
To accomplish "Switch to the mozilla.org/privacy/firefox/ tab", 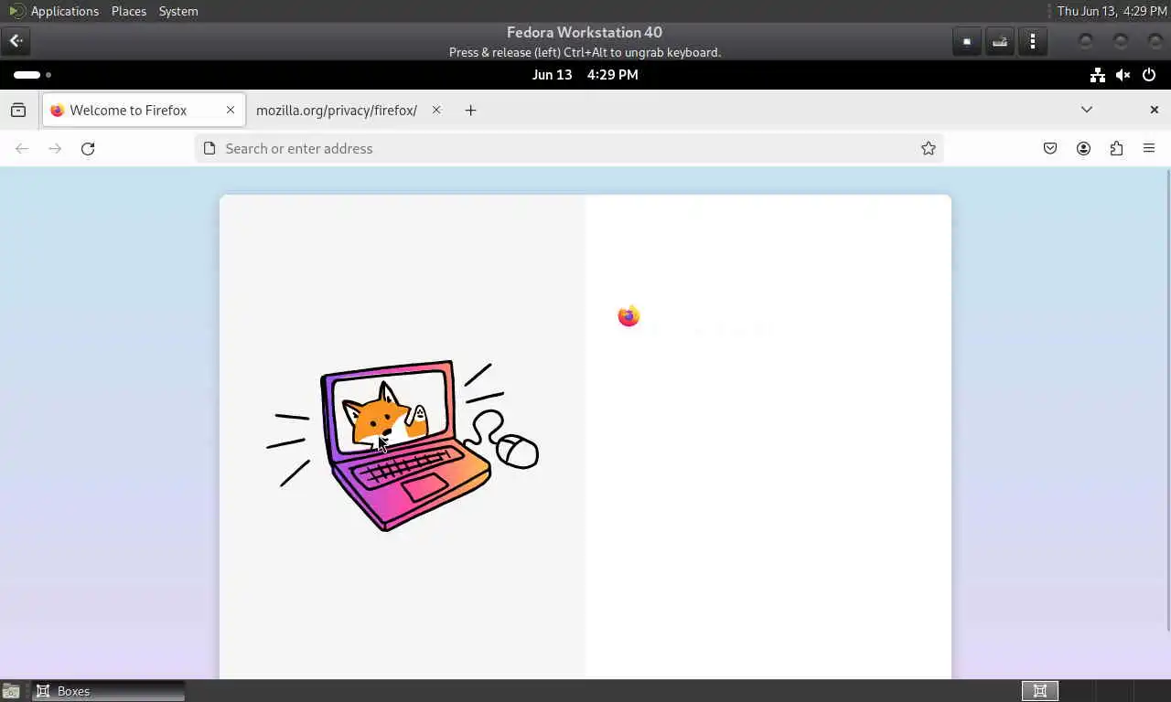I will click(x=337, y=110).
